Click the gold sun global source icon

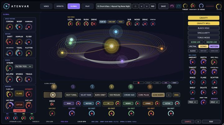pos(54,87)
